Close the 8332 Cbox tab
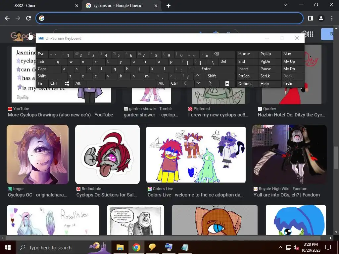The width and height of the screenshot is (339, 254). (x=77, y=6)
